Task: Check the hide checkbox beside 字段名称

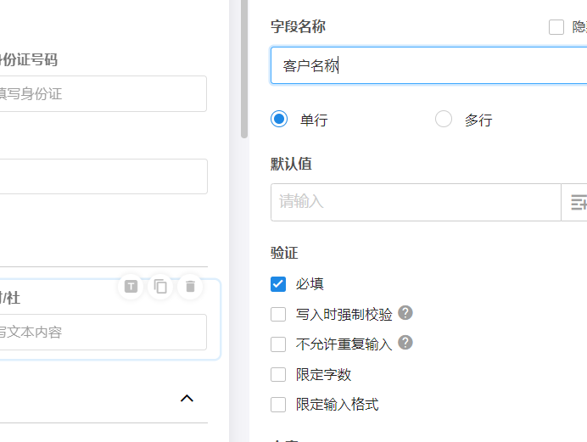Action: 556,27
